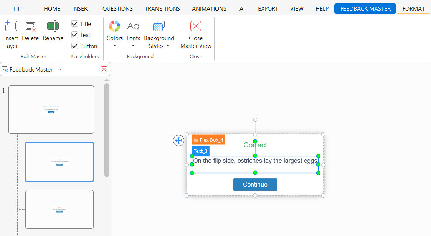Screen dimensions: 431x236
Task: Click the Delete layer icon
Action: coord(30,26)
